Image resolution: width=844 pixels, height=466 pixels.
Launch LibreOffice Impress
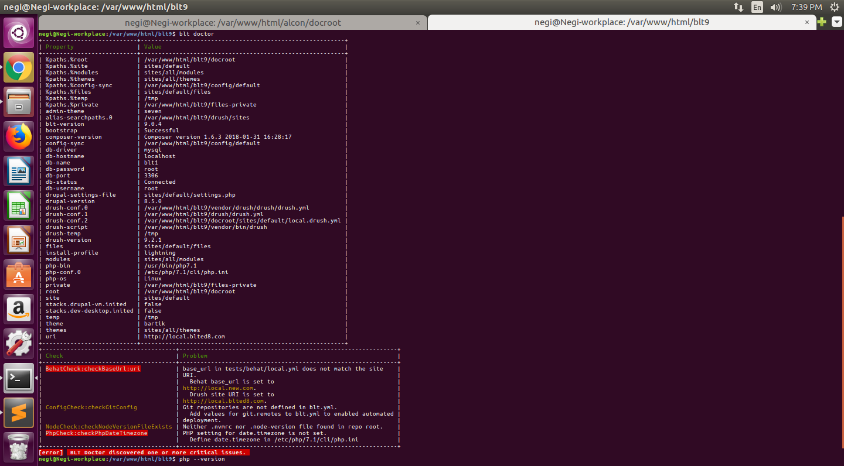pyautogui.click(x=19, y=239)
